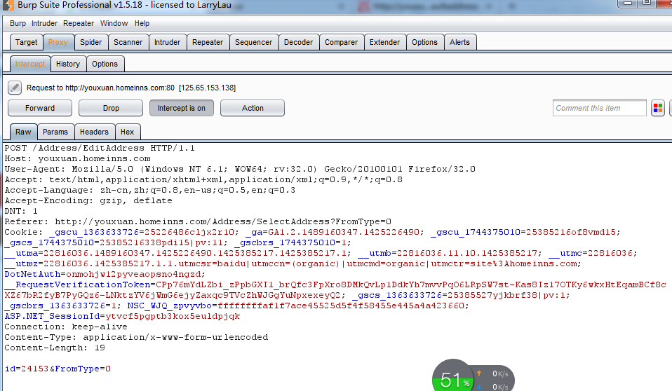Click the Accept-Encoding: gzip, deflate line

[x=88, y=200]
